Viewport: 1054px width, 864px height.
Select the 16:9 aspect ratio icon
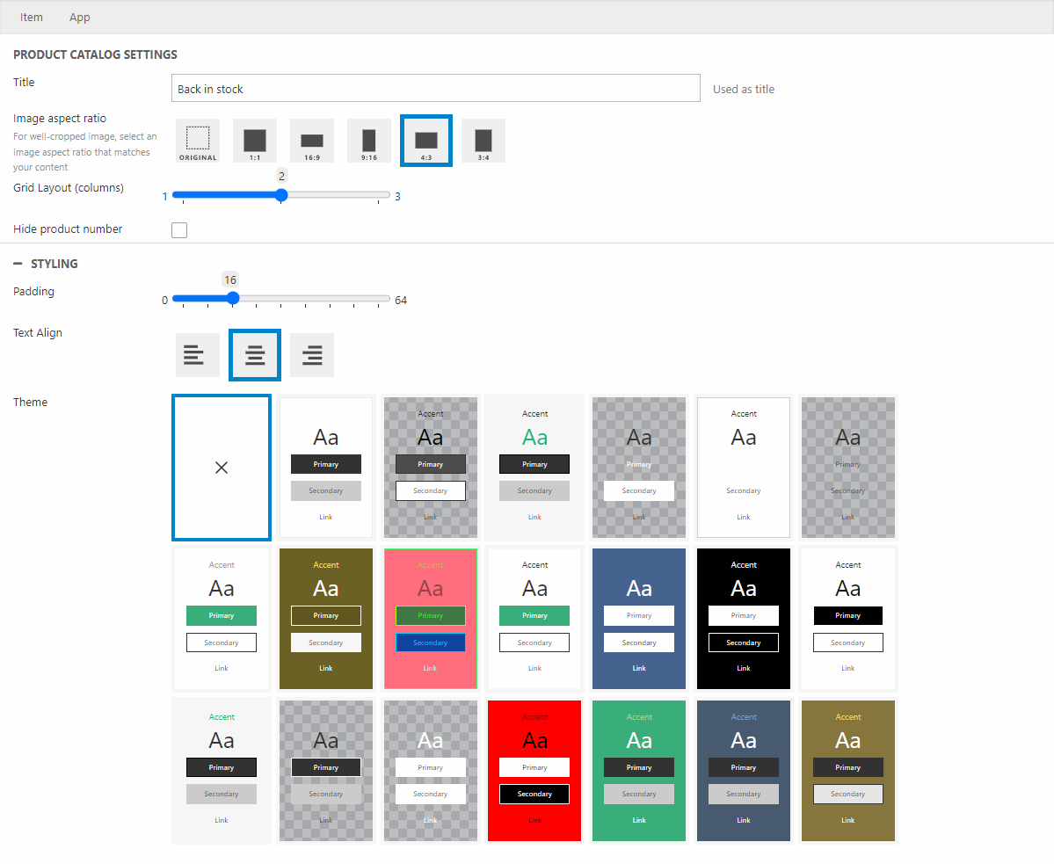[312, 141]
